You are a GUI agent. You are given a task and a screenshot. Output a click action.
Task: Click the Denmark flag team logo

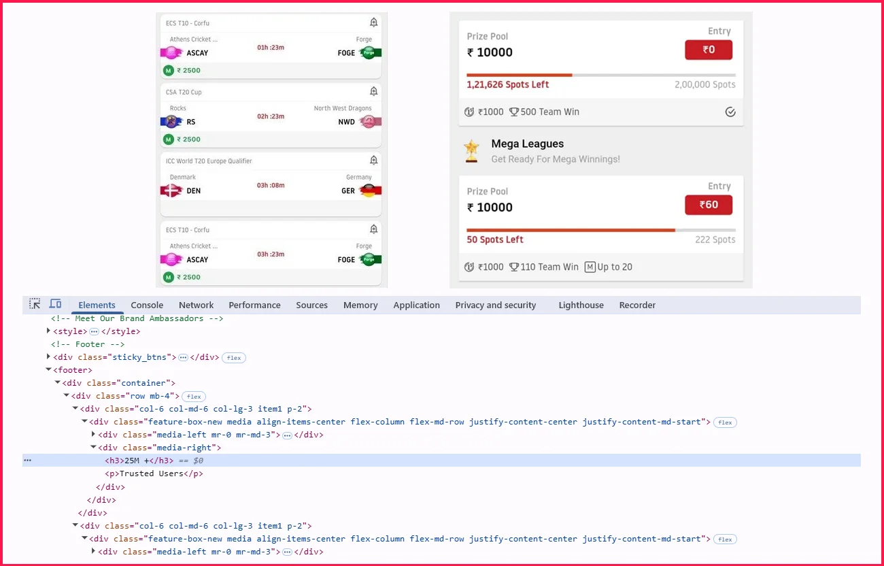[170, 190]
